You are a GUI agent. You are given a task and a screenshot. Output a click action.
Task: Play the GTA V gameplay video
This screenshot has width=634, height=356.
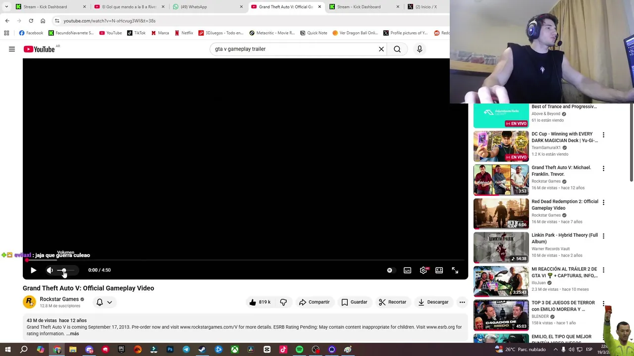(33, 270)
